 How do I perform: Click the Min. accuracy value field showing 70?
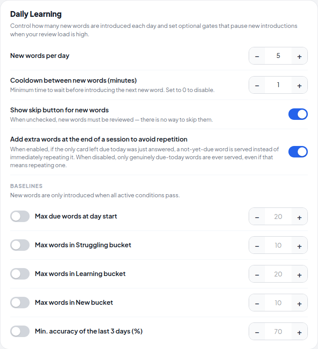tap(278, 331)
